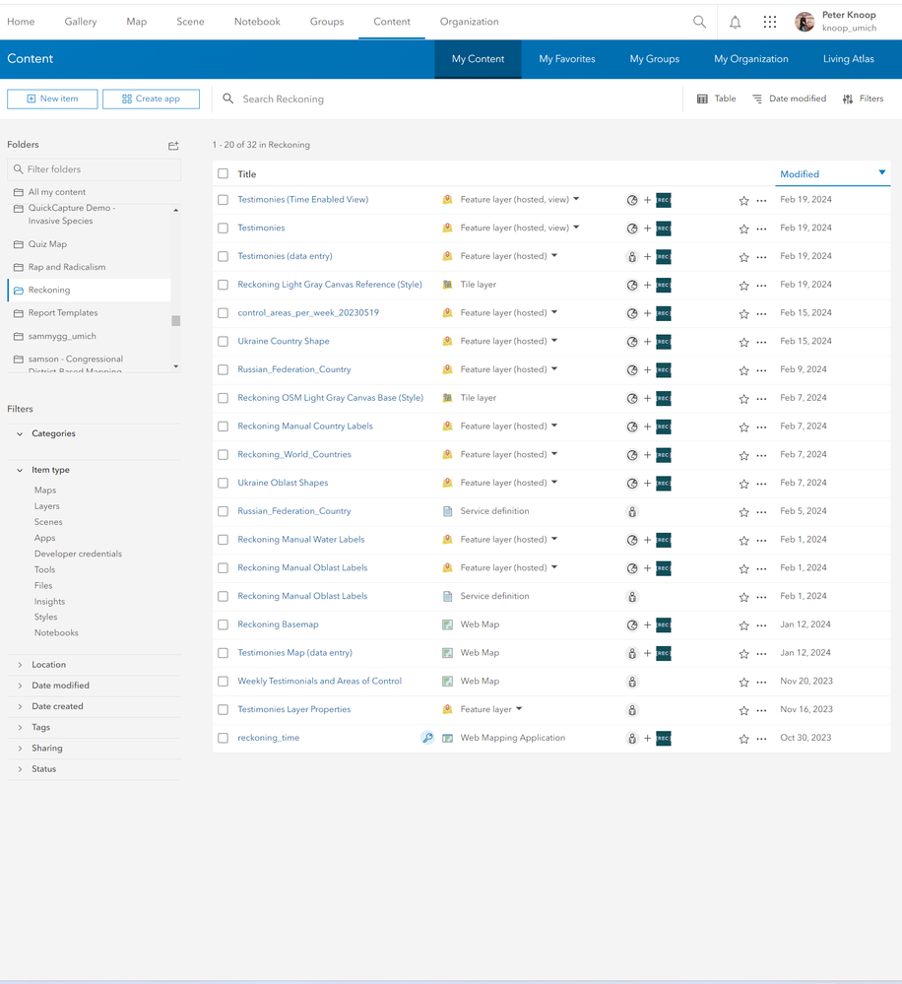Select checkbox for Reckoning Basemap
This screenshot has width=902, height=984.
click(223, 624)
